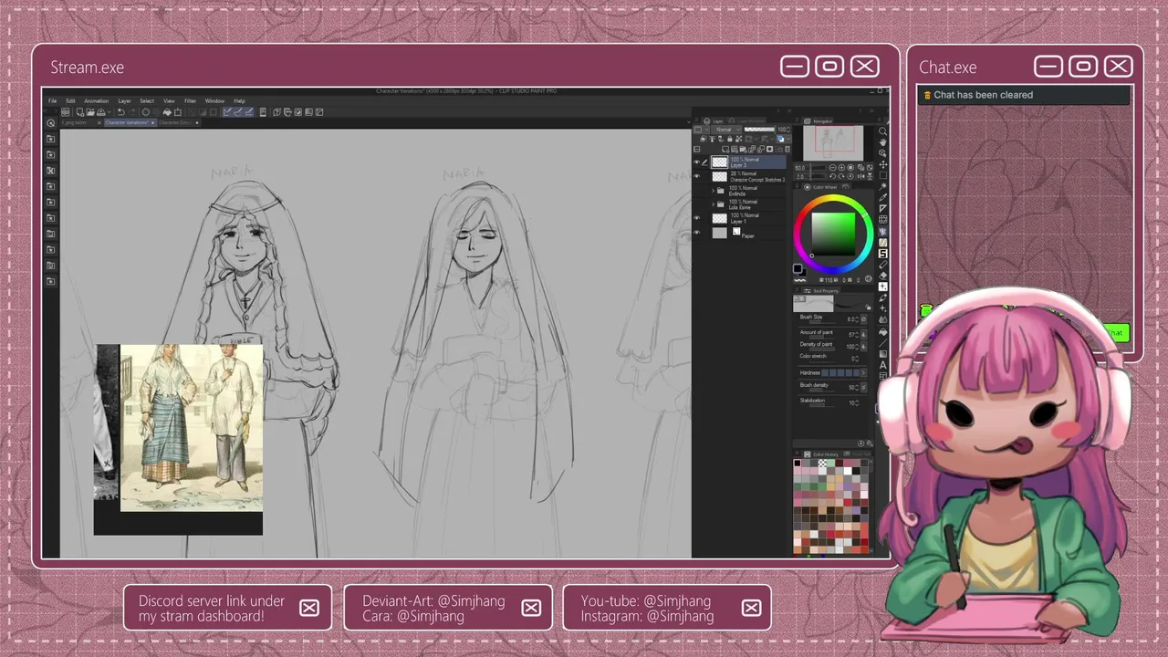1168x657 pixels.
Task: Toggle snap to ruler in the command bar
Action: pos(226,111)
